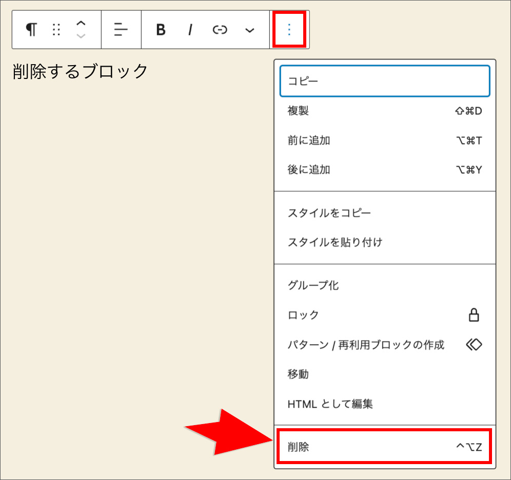Click グループ化 to group the block
Viewport: 511px width, 480px height.
tap(385, 286)
